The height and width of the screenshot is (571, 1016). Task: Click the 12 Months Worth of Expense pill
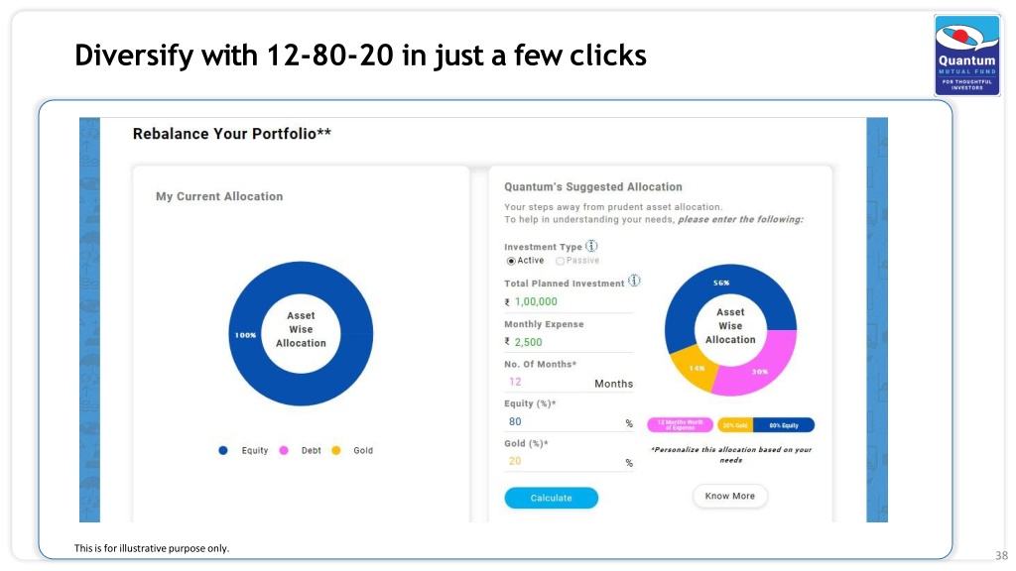coord(680,425)
